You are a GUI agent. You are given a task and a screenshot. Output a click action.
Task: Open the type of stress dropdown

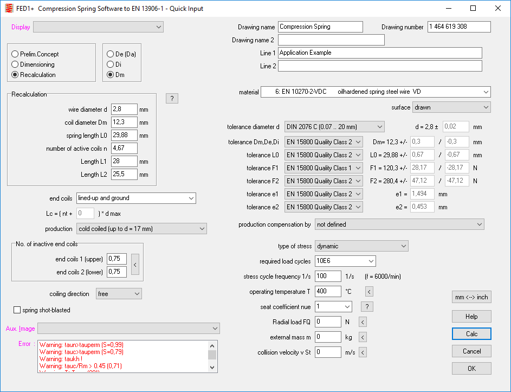pyautogui.click(x=361, y=246)
